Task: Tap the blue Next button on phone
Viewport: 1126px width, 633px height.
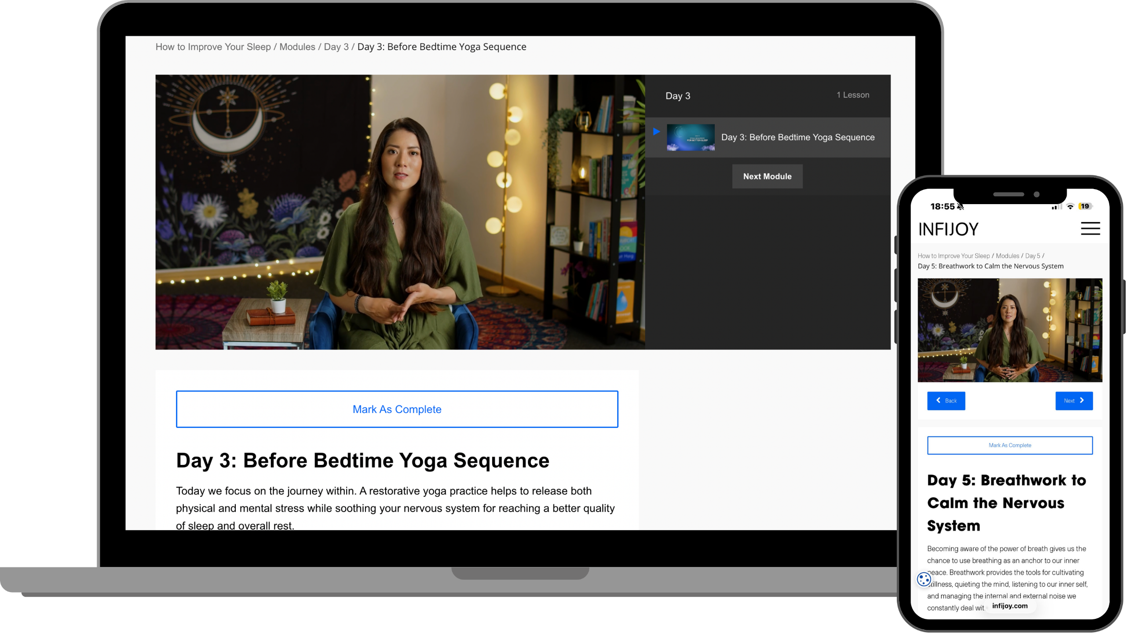Action: click(x=1074, y=401)
